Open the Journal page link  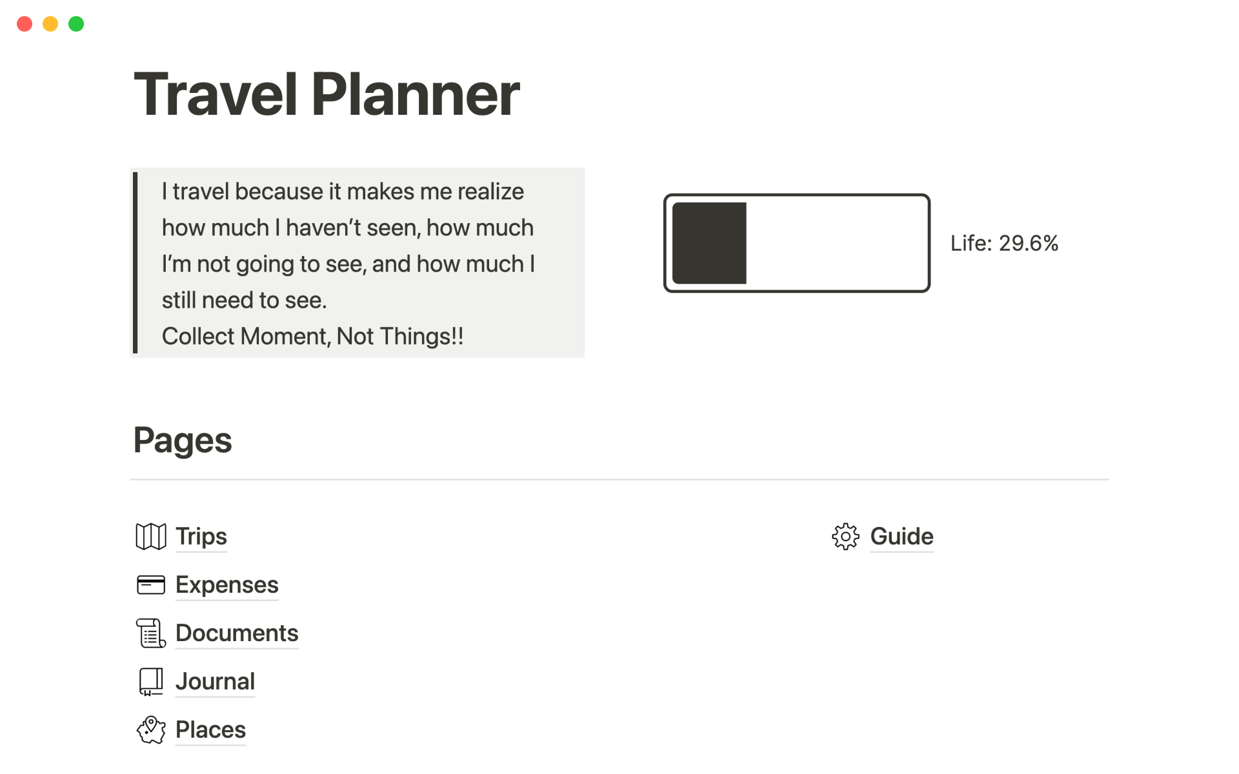point(216,682)
